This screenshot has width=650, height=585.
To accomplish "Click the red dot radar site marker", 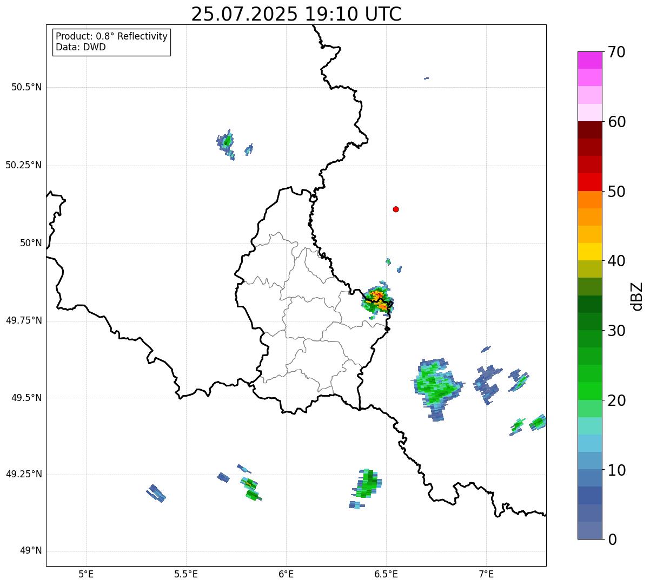I will tap(396, 209).
